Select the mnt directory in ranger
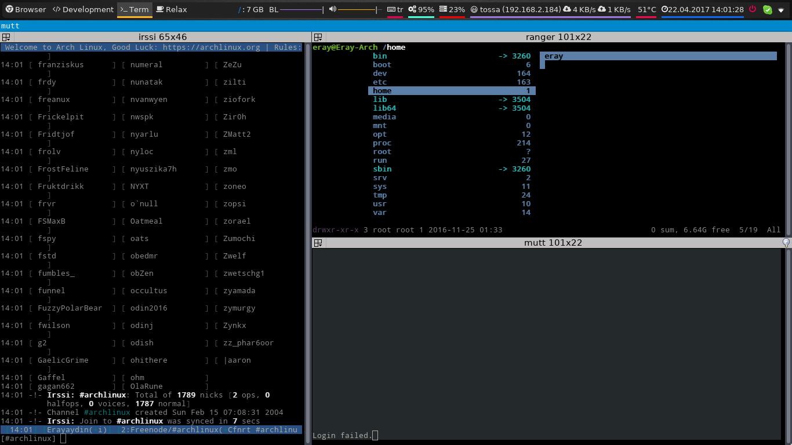 coord(452,126)
